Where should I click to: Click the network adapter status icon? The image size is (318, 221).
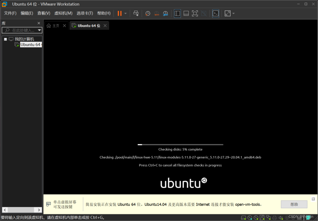pyautogui.click(x=268, y=218)
